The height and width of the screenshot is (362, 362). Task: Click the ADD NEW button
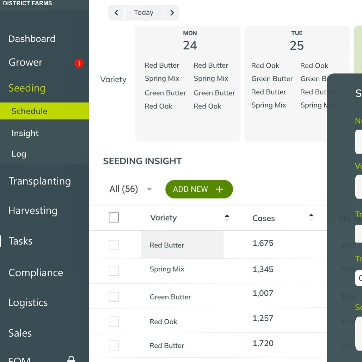click(199, 189)
